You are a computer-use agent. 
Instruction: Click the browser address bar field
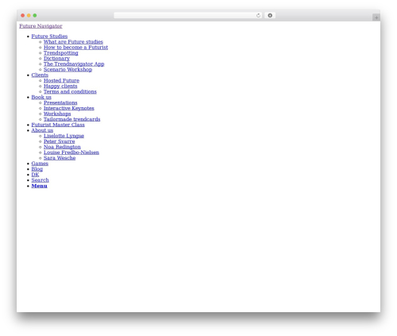187,15
